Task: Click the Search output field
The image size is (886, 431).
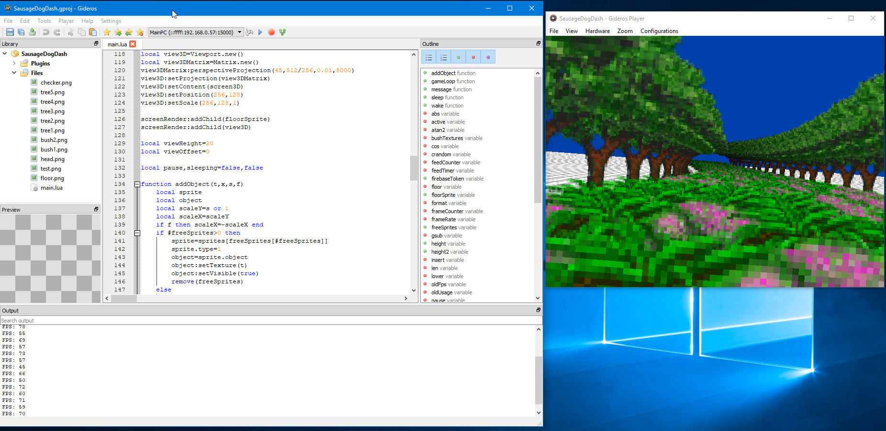Action: (x=271, y=321)
